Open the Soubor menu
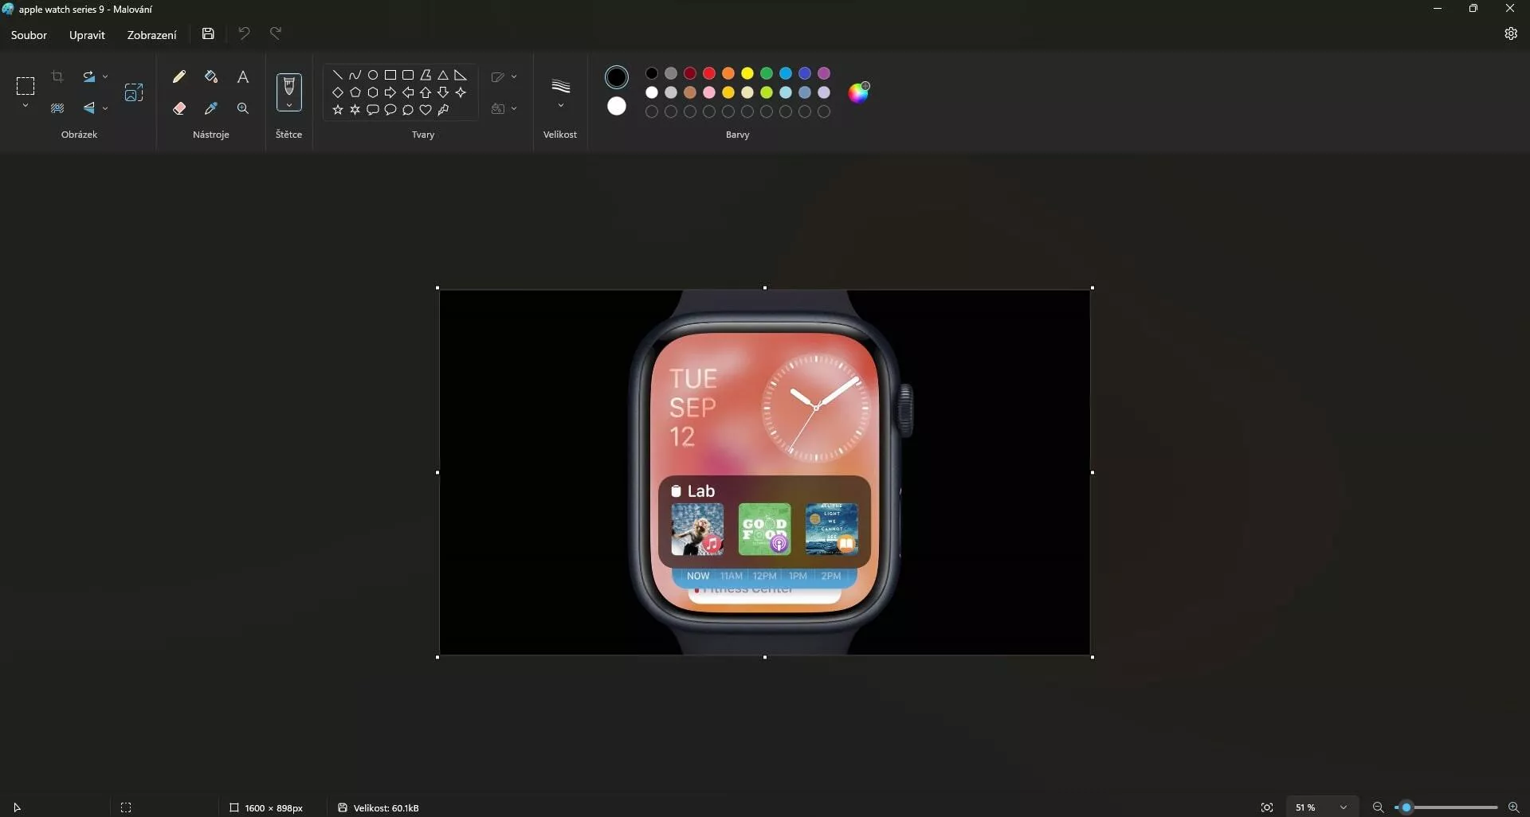 pyautogui.click(x=29, y=35)
